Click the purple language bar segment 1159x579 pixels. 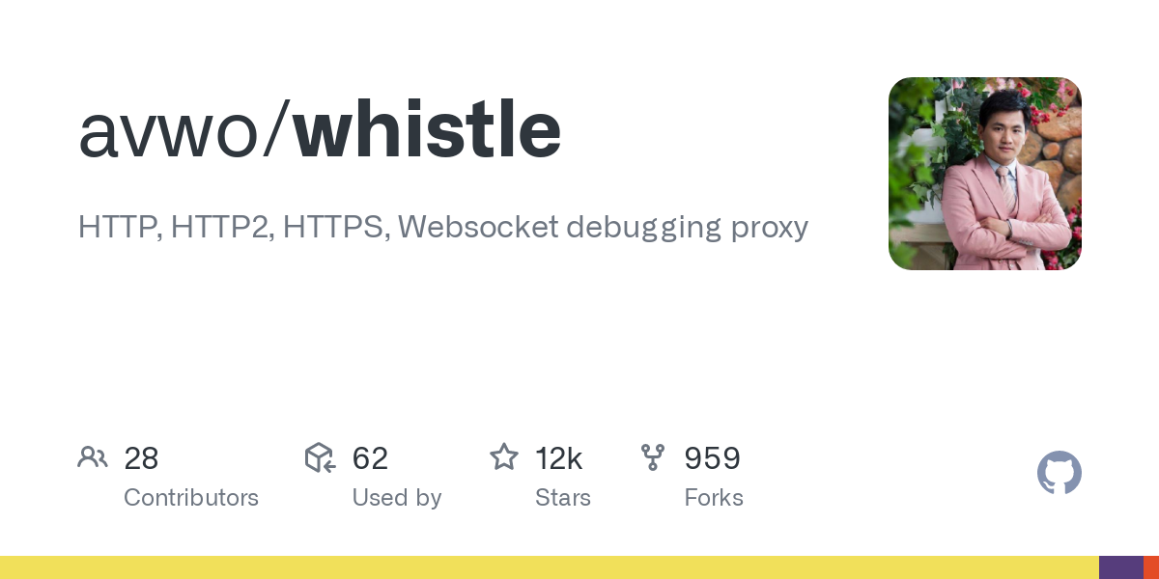click(x=1120, y=567)
